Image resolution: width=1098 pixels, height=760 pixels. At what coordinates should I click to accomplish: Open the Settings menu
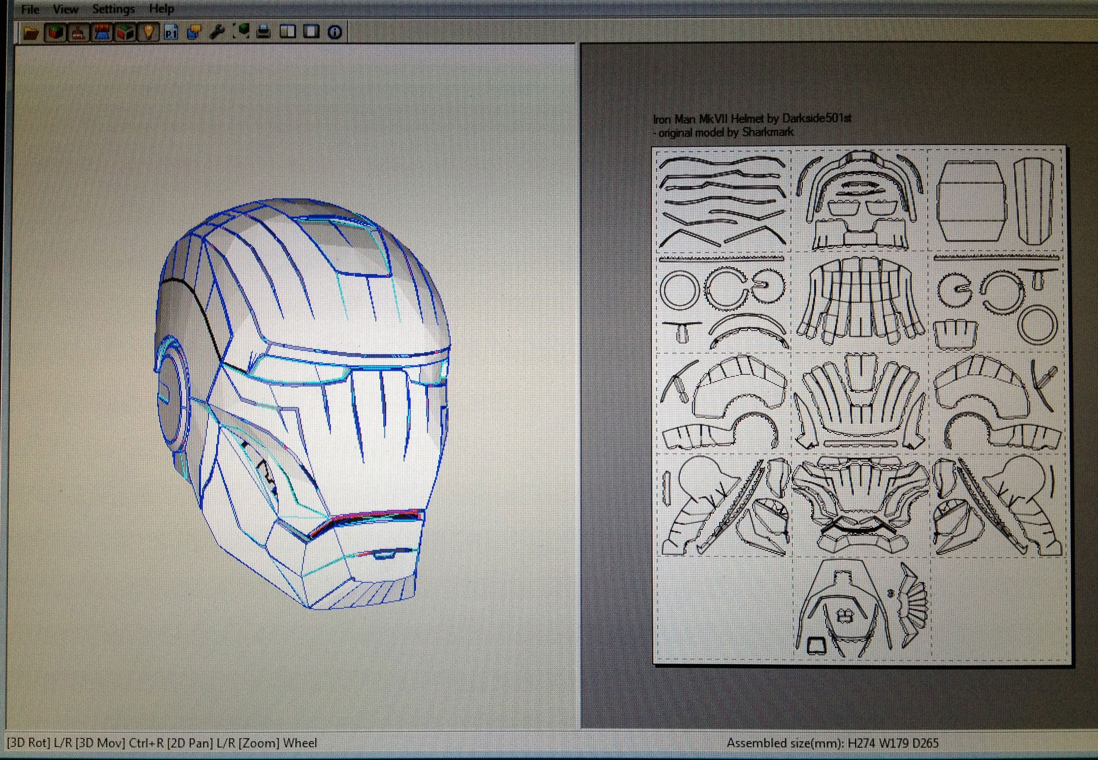click(113, 9)
